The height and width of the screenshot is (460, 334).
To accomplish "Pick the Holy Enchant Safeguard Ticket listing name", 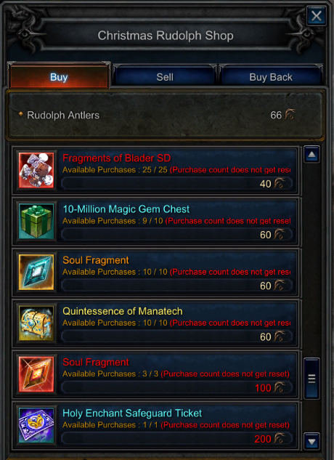I will point(132,413).
